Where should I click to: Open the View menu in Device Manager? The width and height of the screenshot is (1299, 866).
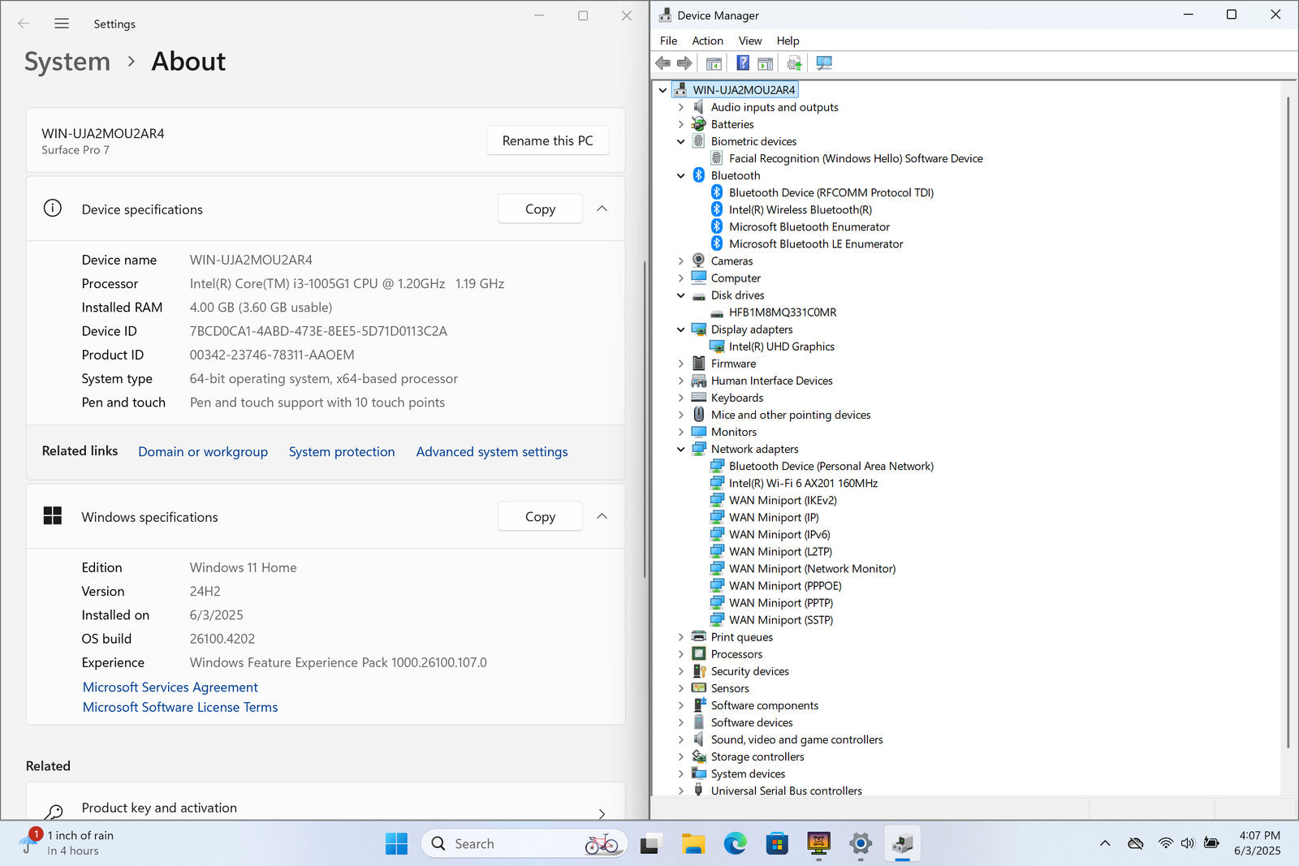click(749, 41)
